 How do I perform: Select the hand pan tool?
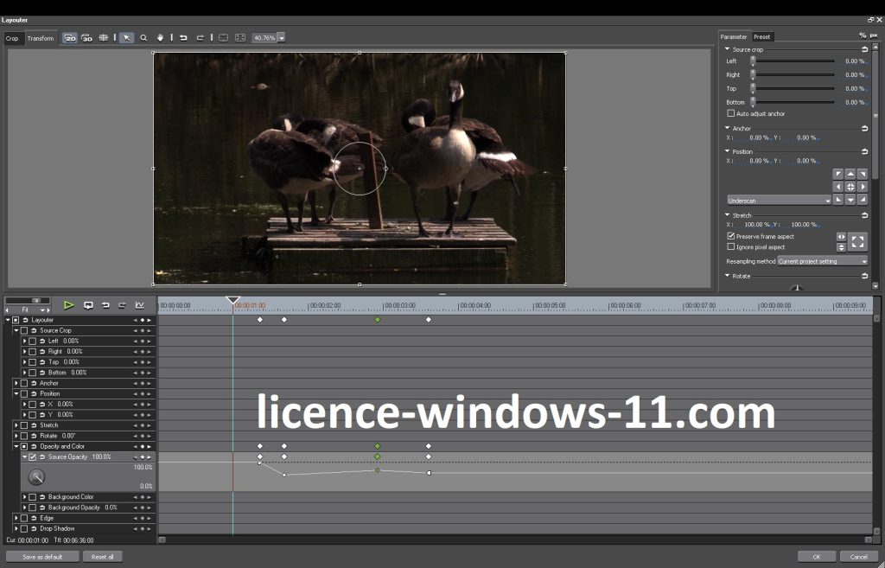tap(160, 38)
